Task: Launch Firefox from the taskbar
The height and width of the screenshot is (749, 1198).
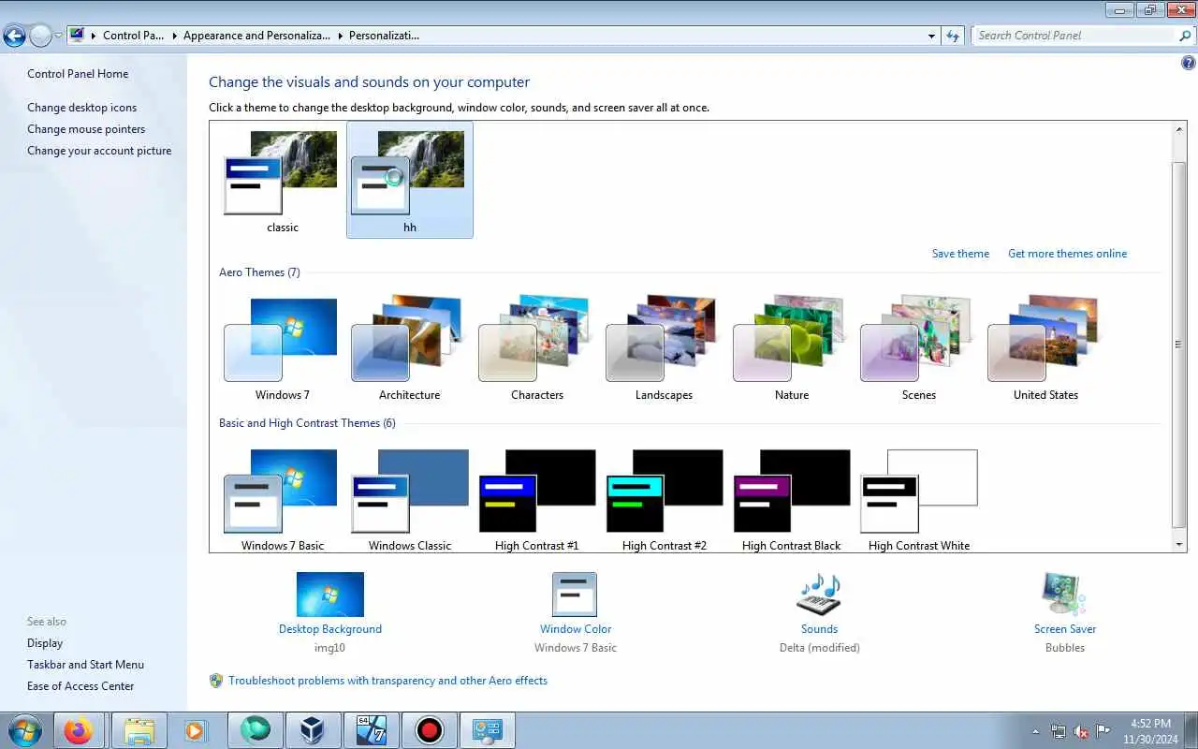Action: pyautogui.click(x=78, y=730)
